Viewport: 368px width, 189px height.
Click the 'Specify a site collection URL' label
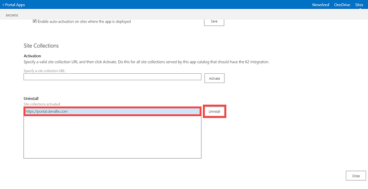coord(45,71)
